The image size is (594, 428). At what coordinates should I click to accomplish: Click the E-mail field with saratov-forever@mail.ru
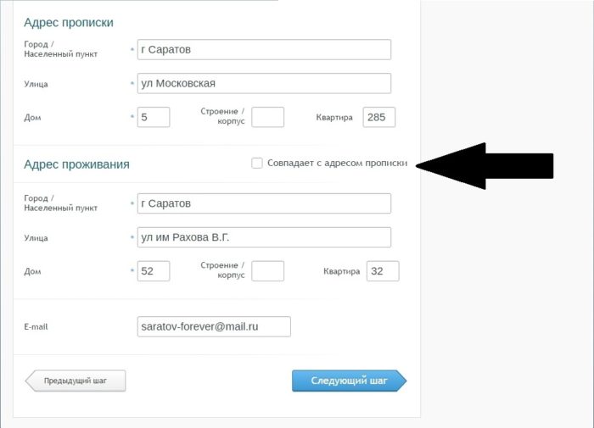tap(214, 326)
